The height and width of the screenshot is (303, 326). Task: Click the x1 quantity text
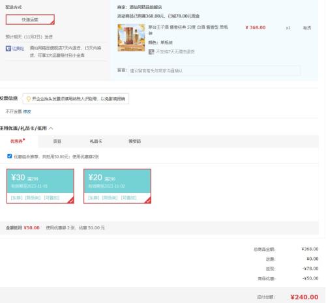pyautogui.click(x=288, y=28)
